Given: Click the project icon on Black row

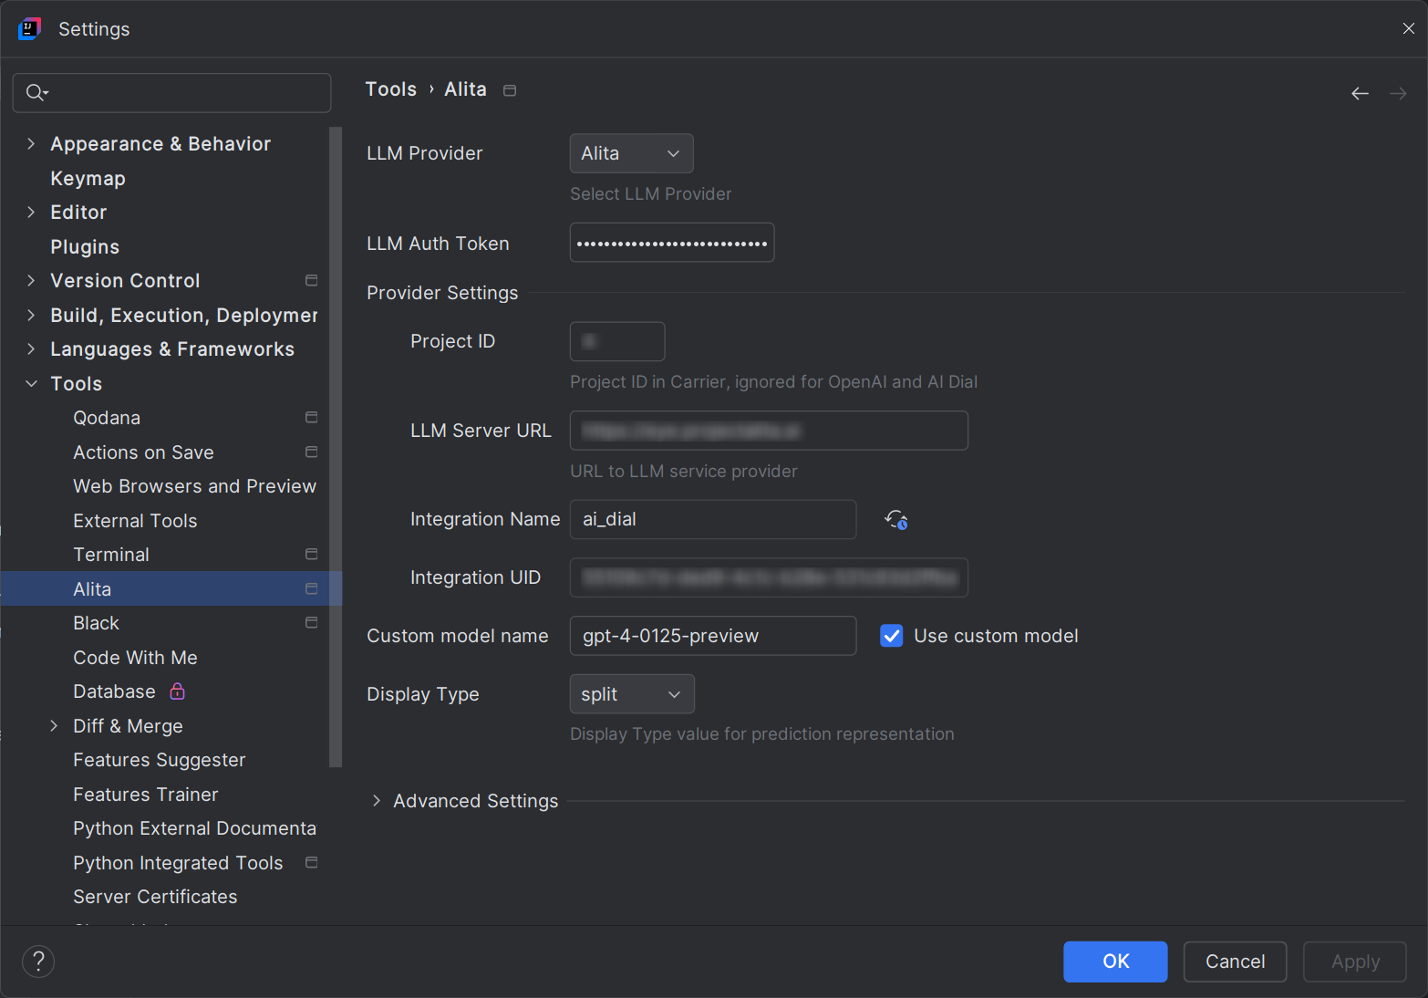Looking at the screenshot, I should 311,622.
